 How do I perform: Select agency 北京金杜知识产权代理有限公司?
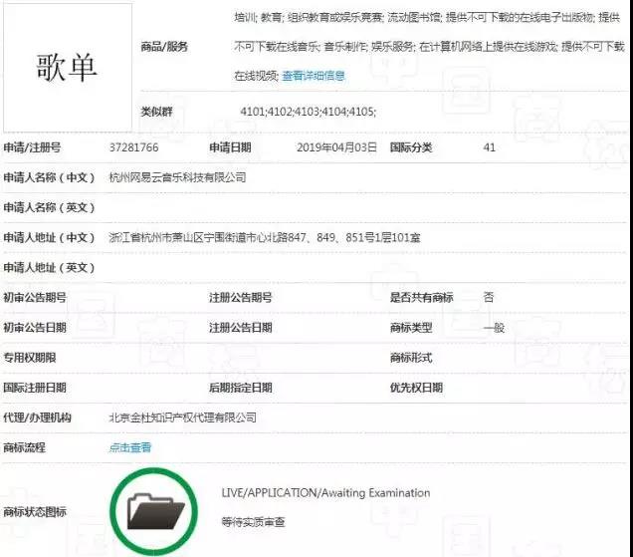click(182, 418)
